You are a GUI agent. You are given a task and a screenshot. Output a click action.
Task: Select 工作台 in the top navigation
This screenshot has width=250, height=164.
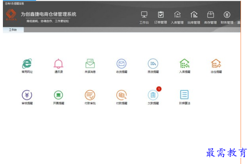click(144, 17)
